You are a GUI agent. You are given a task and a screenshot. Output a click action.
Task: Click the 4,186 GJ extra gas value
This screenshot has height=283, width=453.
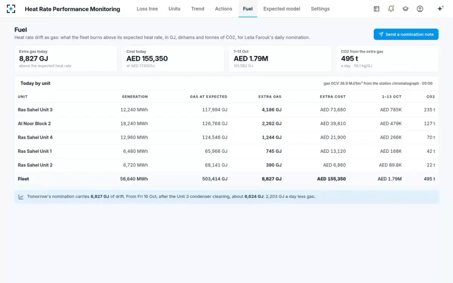(271, 110)
